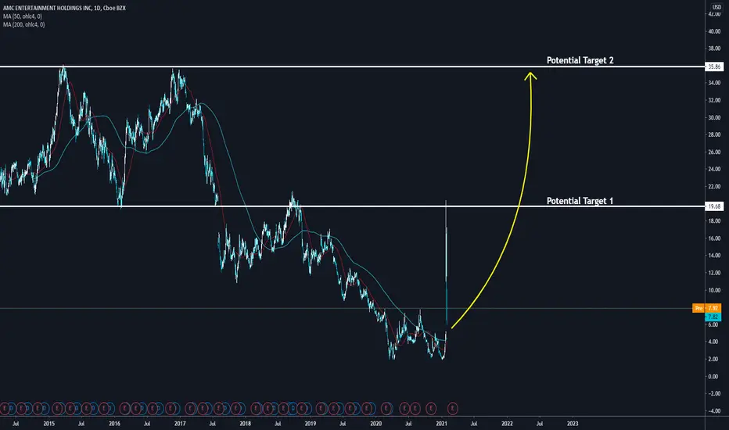Click the orange Pre 7.92 price label
Viewport: 729px width, 430px height.
tap(706, 308)
